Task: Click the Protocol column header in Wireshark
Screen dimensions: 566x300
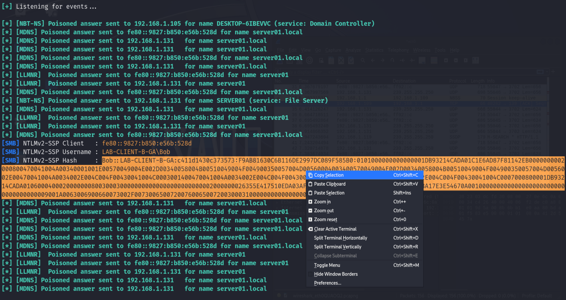Action: pyautogui.click(x=458, y=81)
